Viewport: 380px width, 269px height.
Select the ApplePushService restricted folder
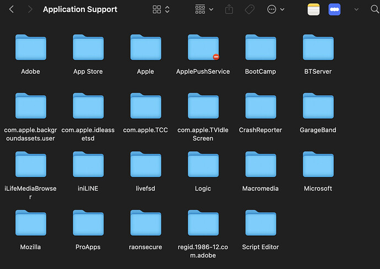pyautogui.click(x=203, y=48)
